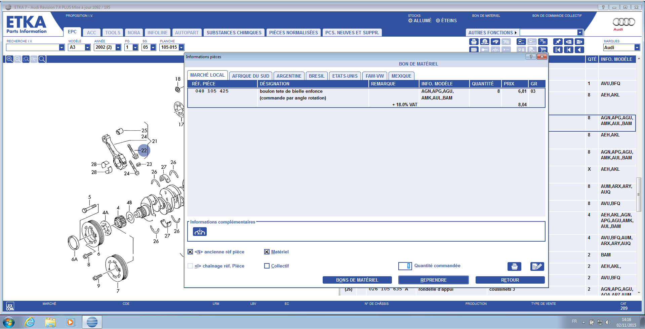Jump to first with double-bar arrow
This screenshot has width=645, height=329.
click(x=558, y=50)
